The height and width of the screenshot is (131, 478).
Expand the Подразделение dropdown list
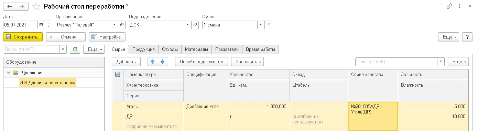(187, 25)
